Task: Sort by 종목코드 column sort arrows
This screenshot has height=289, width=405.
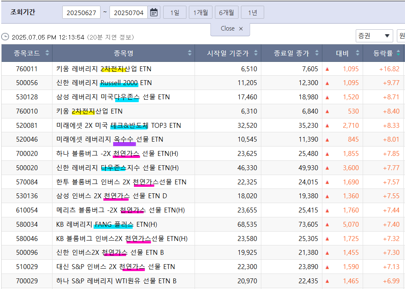Action: pos(47,53)
